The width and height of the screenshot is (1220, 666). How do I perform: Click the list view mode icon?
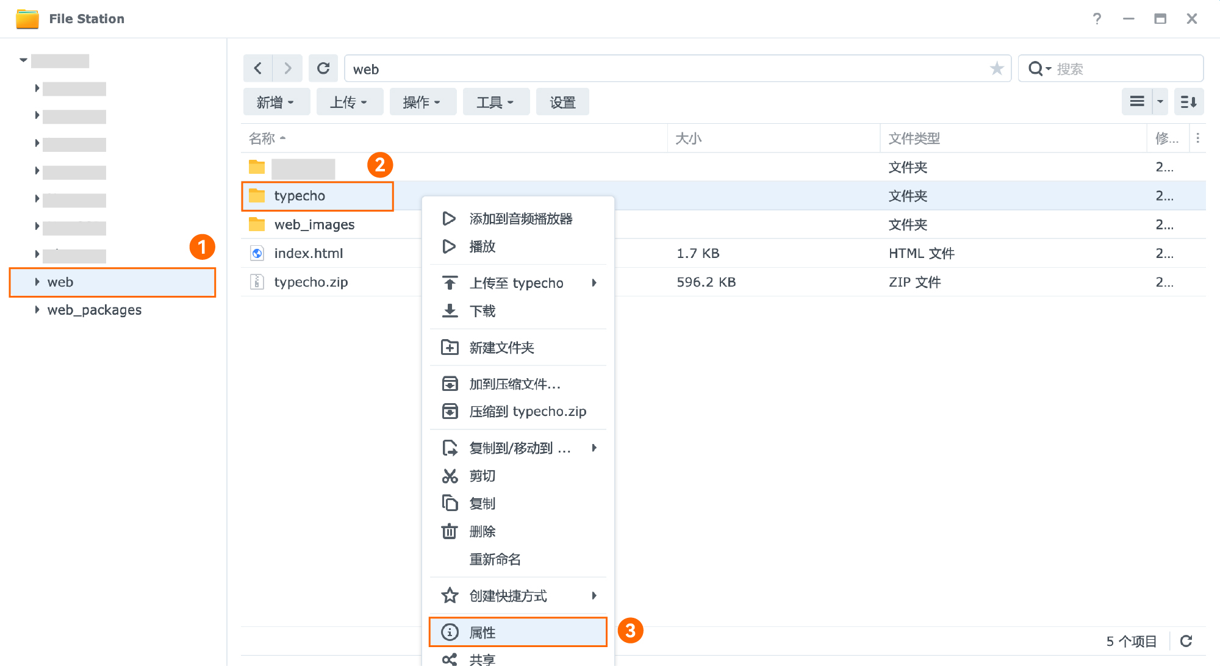pyautogui.click(x=1137, y=102)
